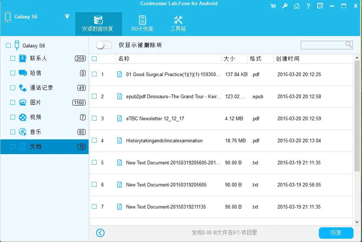Select 视频 category label
362x242 pixels.
click(x=35, y=117)
